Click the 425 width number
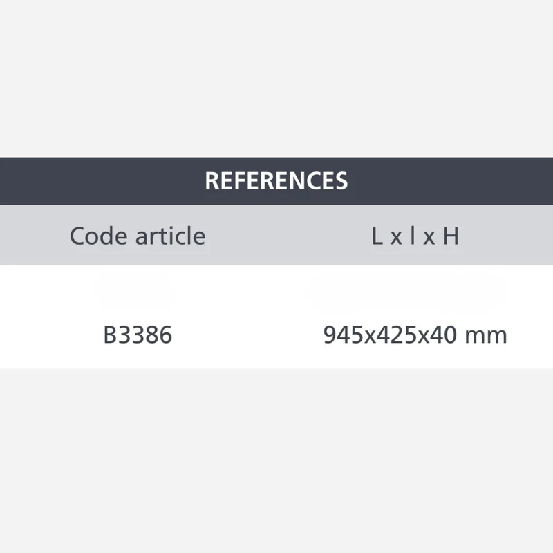553x553 pixels. 397,335
